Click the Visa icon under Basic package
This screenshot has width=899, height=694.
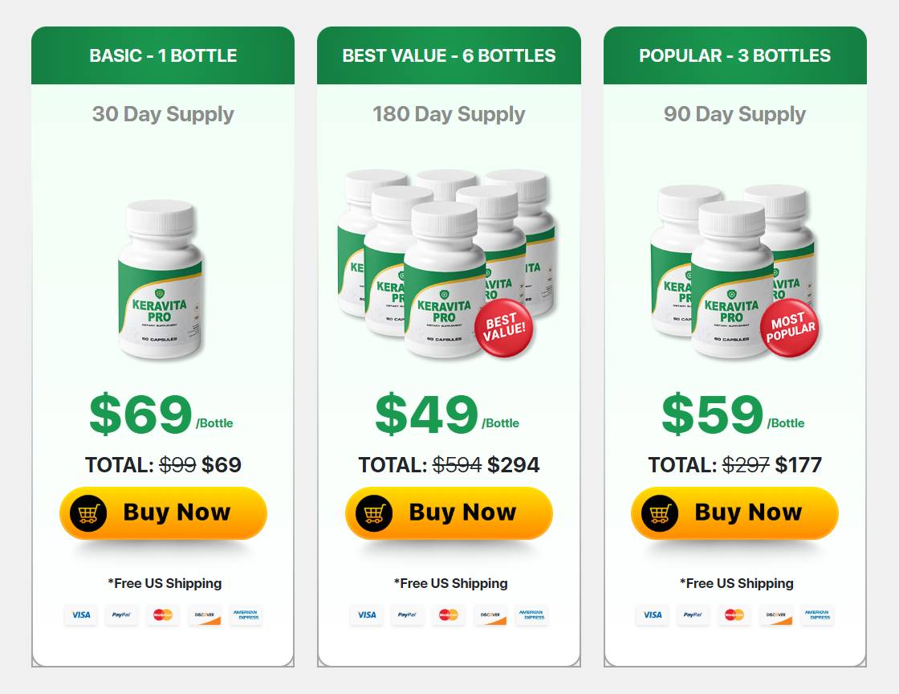[x=81, y=614]
